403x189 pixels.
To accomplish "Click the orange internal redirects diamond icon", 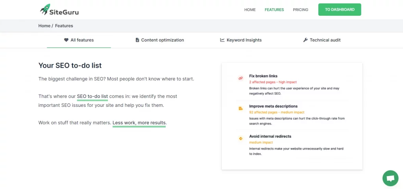I will click(x=240, y=138).
